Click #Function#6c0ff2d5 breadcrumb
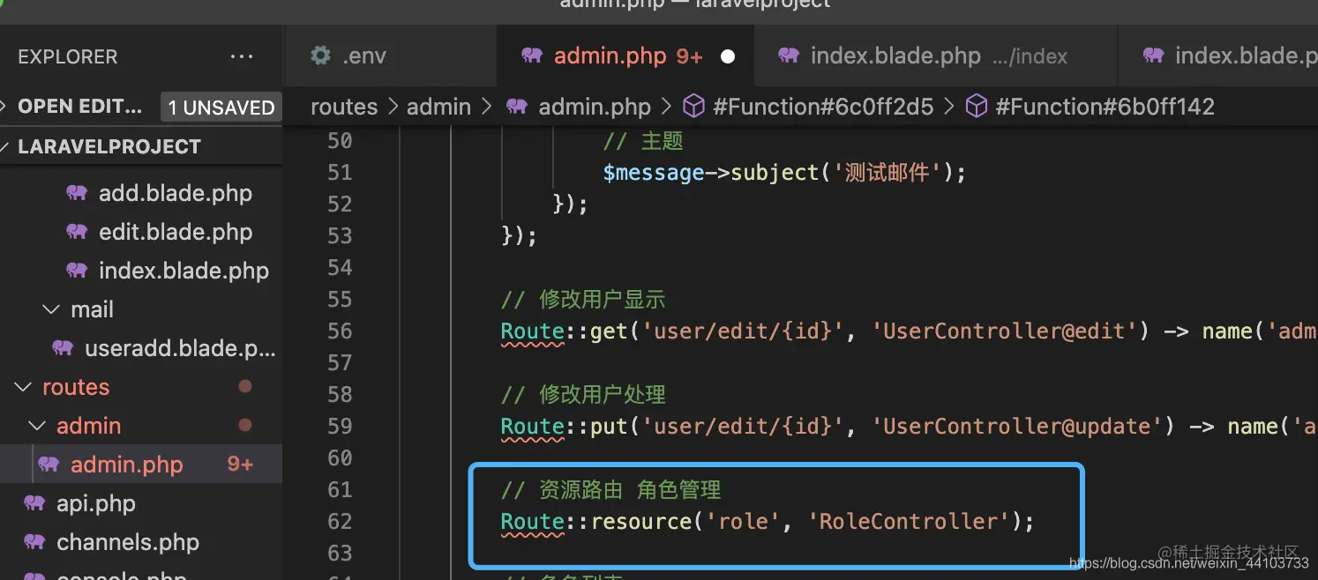 823,107
